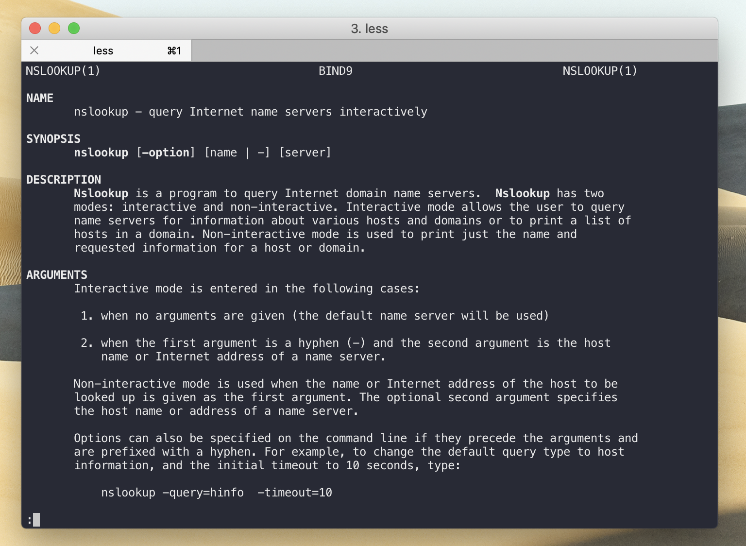Click the -query=hinfo option in the example

click(x=203, y=493)
